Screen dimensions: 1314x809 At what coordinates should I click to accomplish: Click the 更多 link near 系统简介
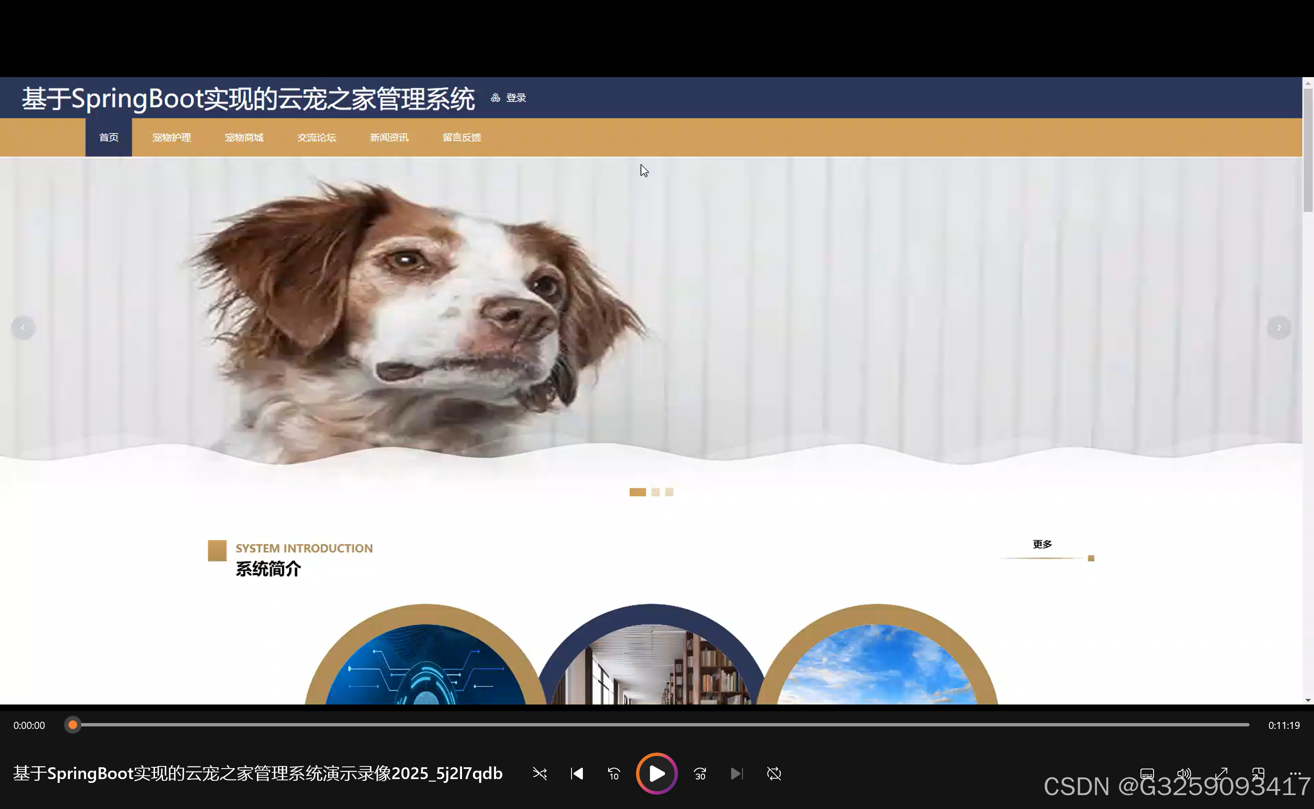coord(1042,544)
